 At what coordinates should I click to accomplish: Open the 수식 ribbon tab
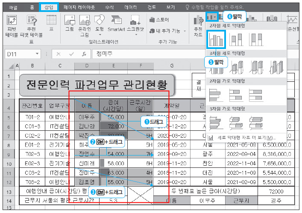[109, 7]
